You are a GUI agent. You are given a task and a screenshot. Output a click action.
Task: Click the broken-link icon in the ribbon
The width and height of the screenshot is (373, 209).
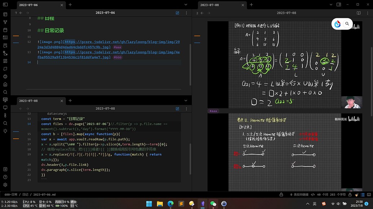pos(5,69)
